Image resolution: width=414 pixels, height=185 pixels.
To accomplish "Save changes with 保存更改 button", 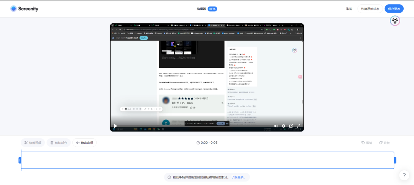I will point(394,9).
